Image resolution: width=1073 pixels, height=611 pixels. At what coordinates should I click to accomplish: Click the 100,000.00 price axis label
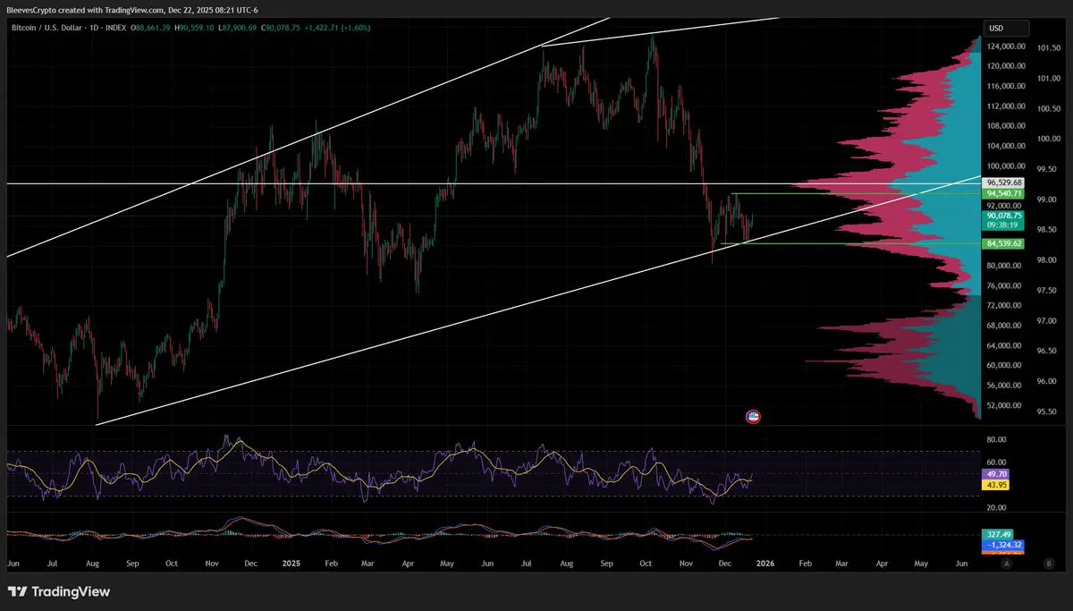tap(1005, 166)
